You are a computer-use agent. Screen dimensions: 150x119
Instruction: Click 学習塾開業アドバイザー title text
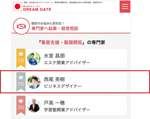(67, 110)
